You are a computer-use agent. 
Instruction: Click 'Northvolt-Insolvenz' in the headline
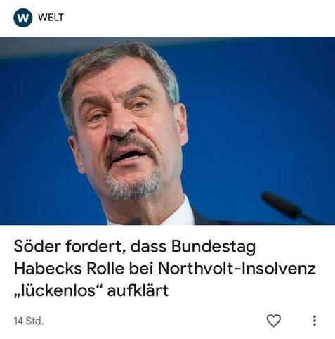pos(237,269)
